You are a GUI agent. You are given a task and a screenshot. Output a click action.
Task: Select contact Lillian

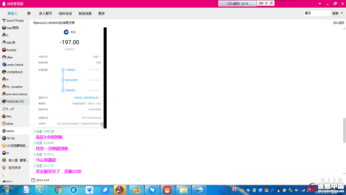click(15, 57)
